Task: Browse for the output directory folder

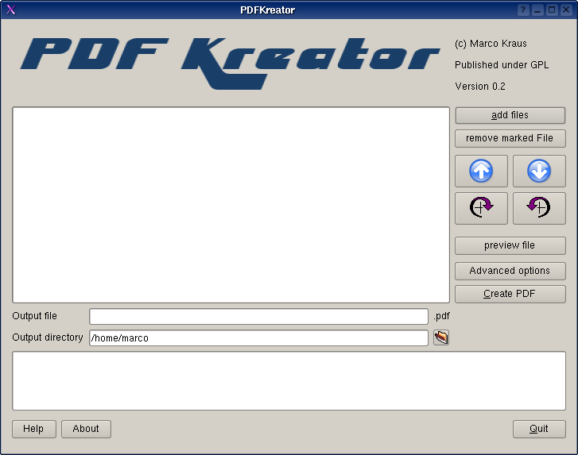Action: tap(441, 337)
